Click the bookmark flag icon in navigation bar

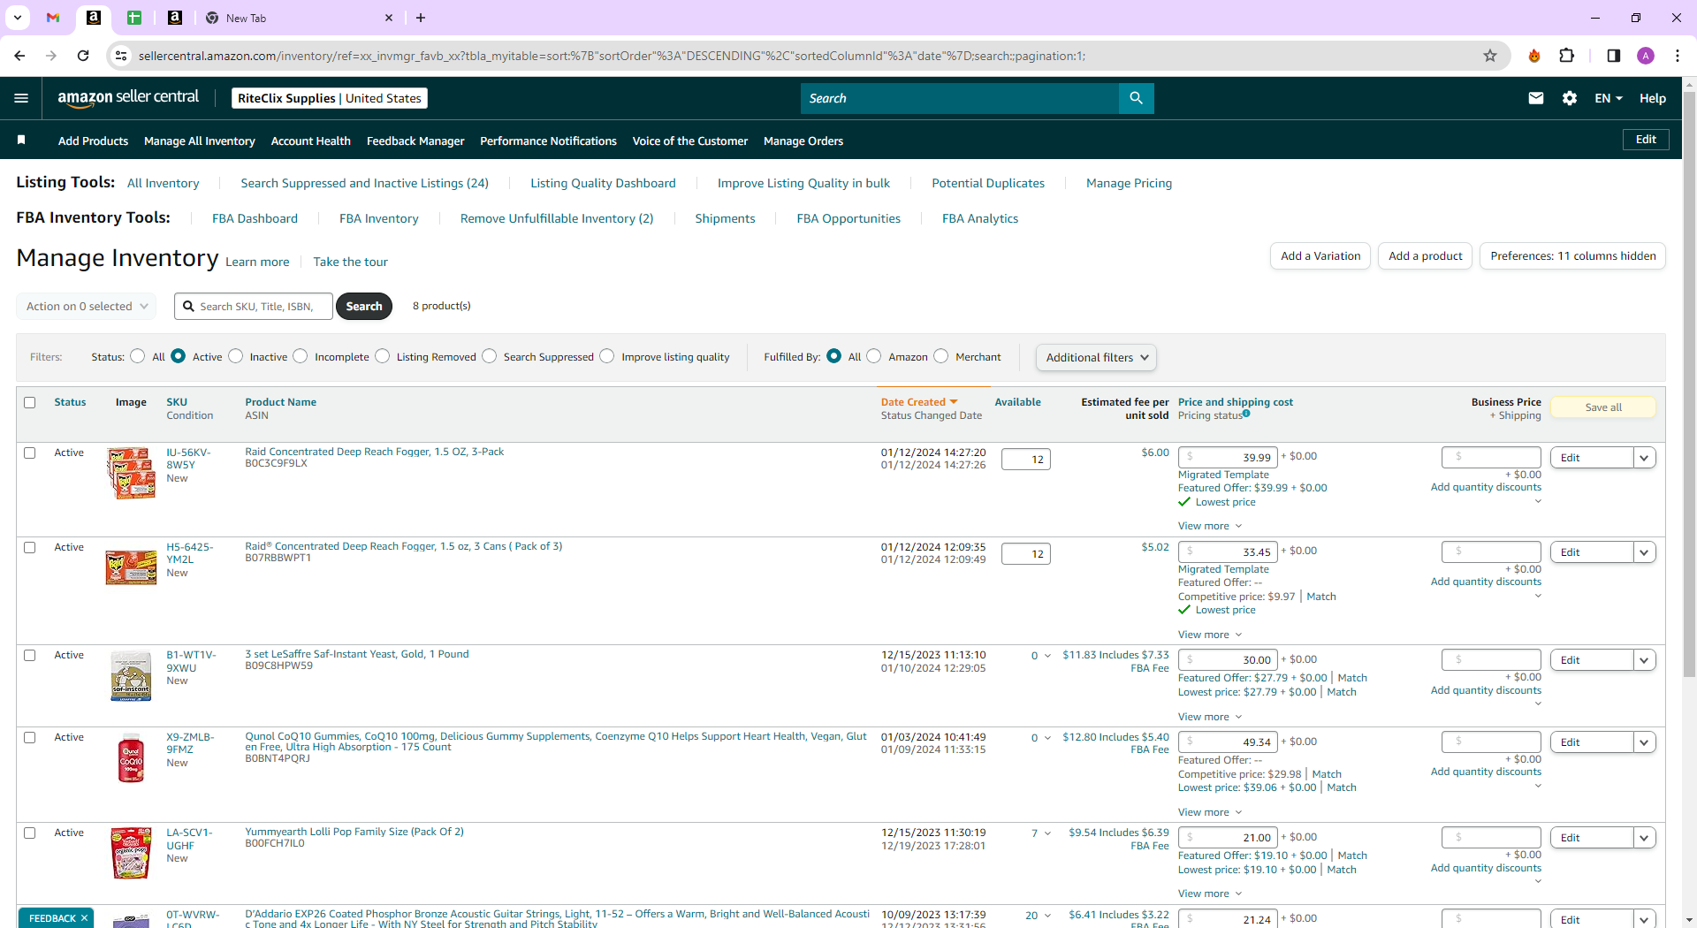[x=21, y=141]
